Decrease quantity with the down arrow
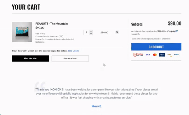The width and height of the screenshot is (189, 115). click(91, 34)
